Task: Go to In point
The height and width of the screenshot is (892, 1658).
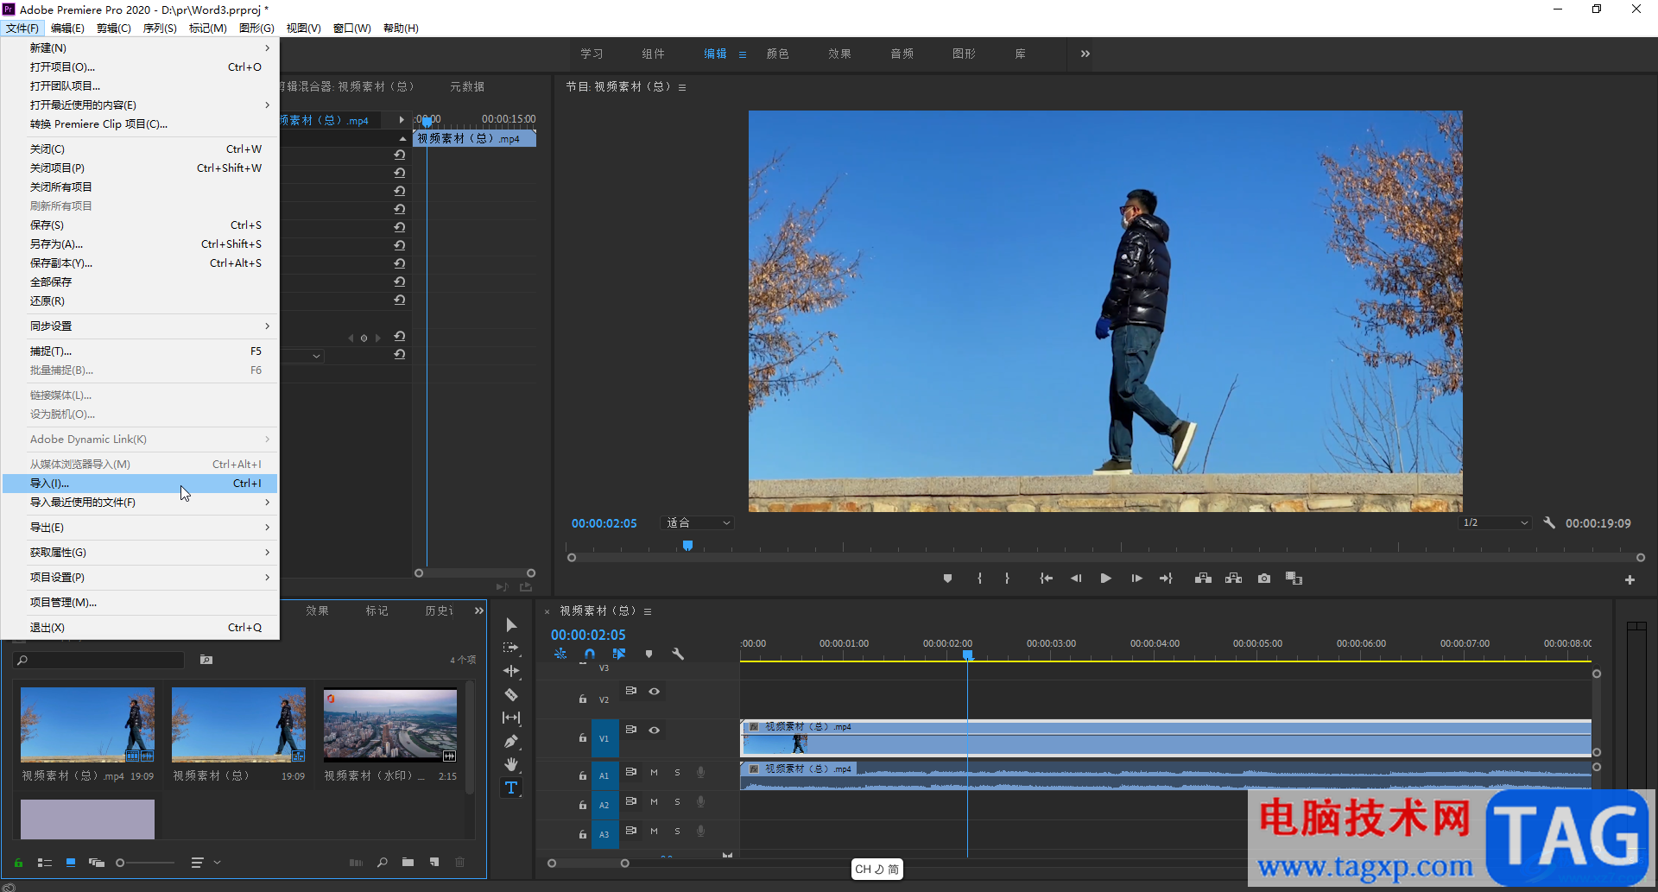Action: tap(1046, 579)
